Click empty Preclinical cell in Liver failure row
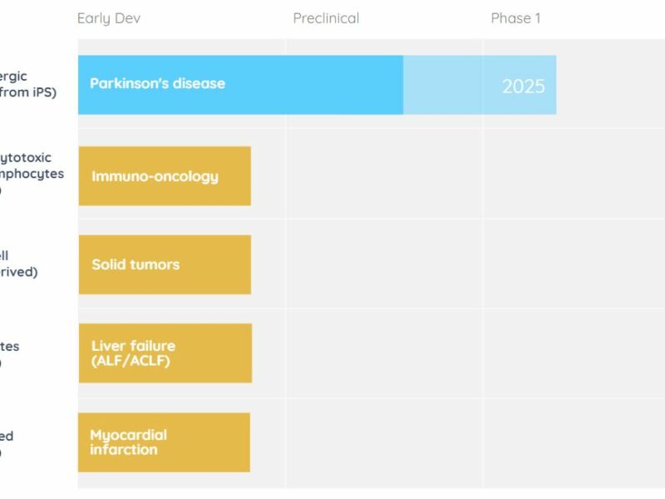Viewport: 665px width, 499px height. (x=383, y=353)
